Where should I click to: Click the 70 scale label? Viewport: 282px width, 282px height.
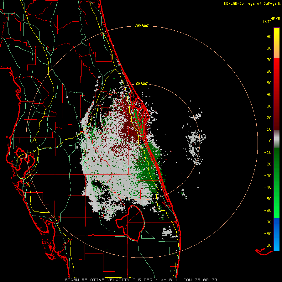coord(269,60)
